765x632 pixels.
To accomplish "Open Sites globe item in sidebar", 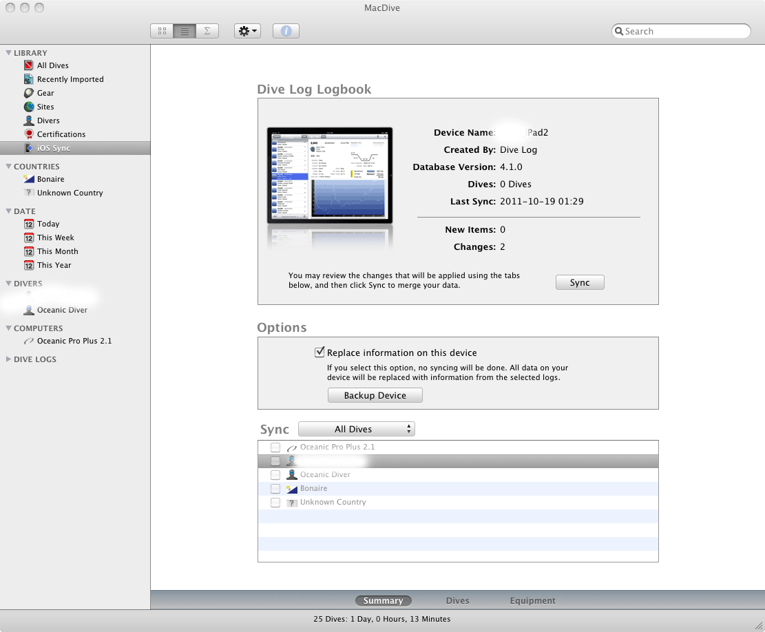I will pyautogui.click(x=45, y=107).
